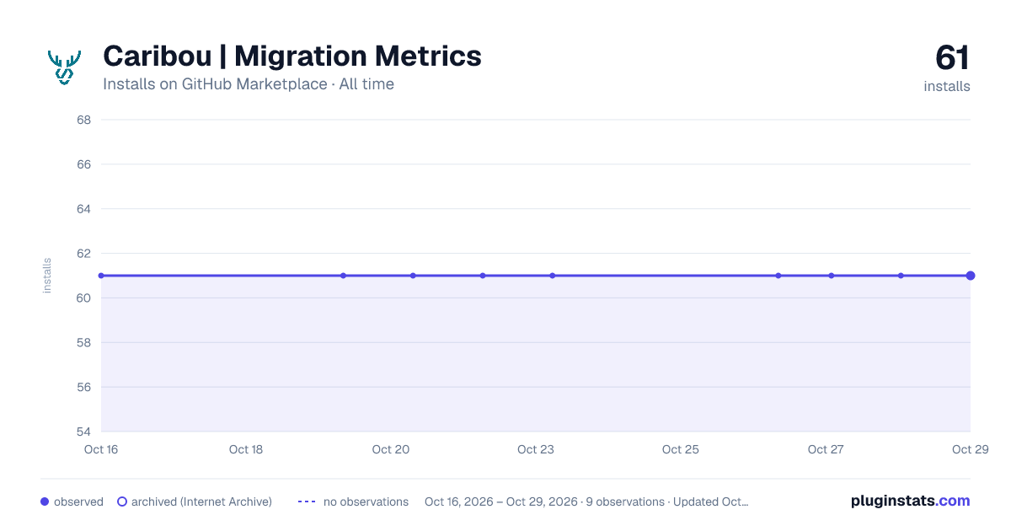Screen dimensions: 1011x531
Task: Click the hollow 'archived' legend circle
Action: pos(122,501)
